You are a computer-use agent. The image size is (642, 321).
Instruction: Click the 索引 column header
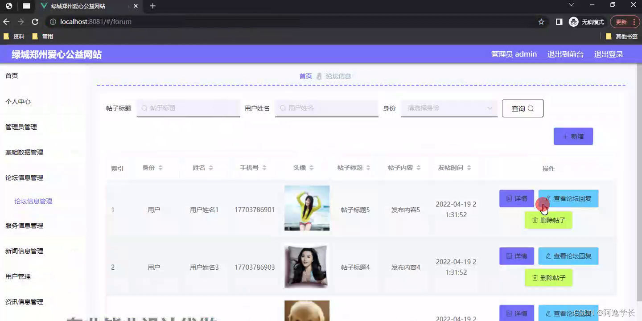pyautogui.click(x=117, y=169)
